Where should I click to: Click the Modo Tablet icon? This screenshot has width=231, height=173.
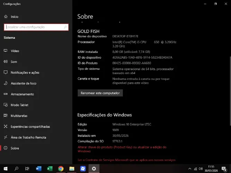click(6, 105)
